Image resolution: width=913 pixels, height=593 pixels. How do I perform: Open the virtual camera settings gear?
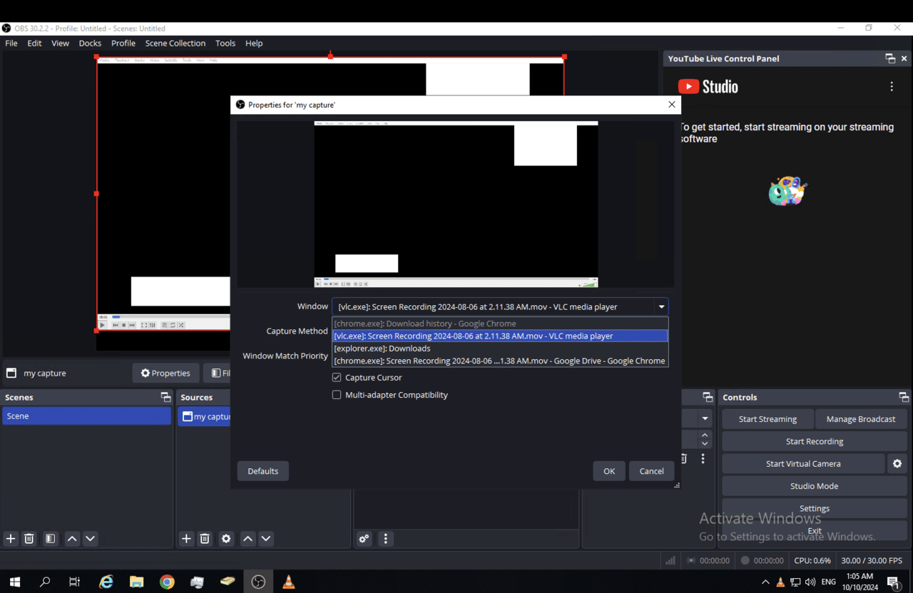pyautogui.click(x=897, y=463)
